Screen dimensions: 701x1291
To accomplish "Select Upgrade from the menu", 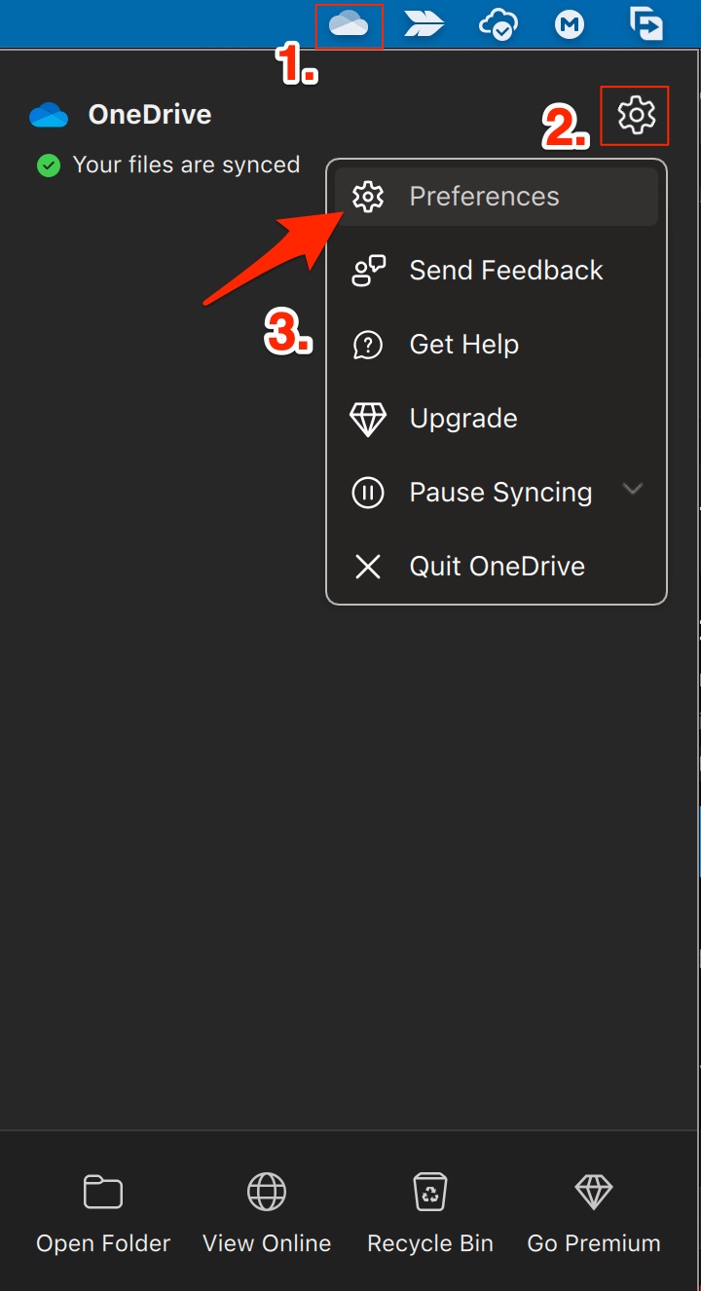I will [463, 418].
